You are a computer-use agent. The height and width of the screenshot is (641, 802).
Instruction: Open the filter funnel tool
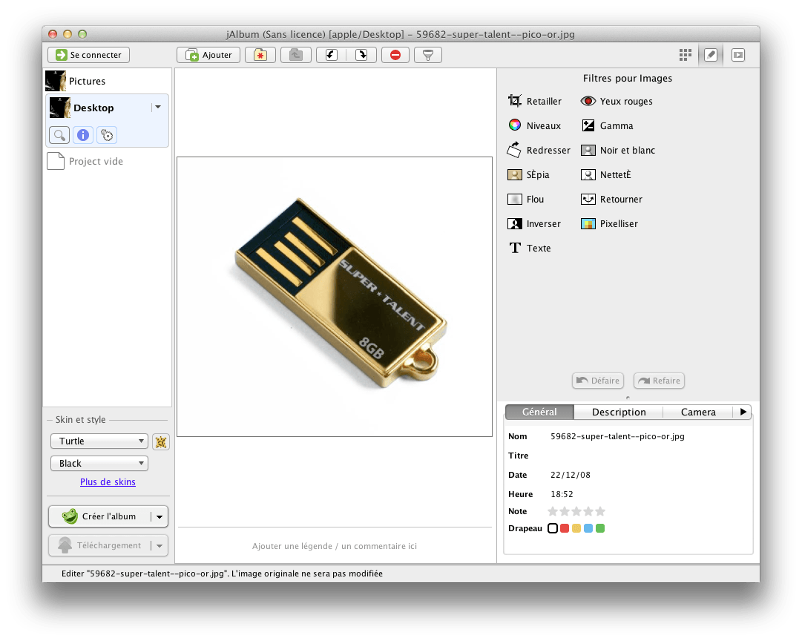(x=428, y=55)
